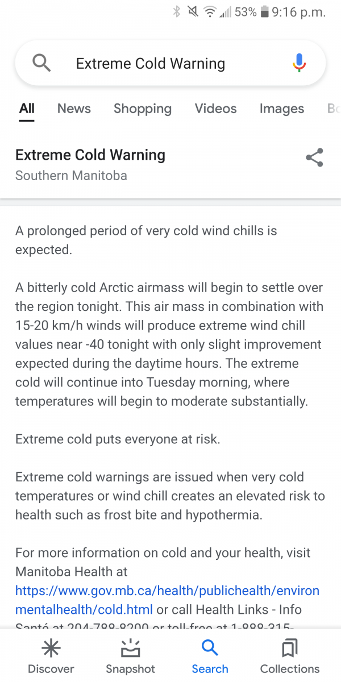The image size is (341, 682).
Task: Tap the magnifying glass search icon
Action: click(41, 63)
